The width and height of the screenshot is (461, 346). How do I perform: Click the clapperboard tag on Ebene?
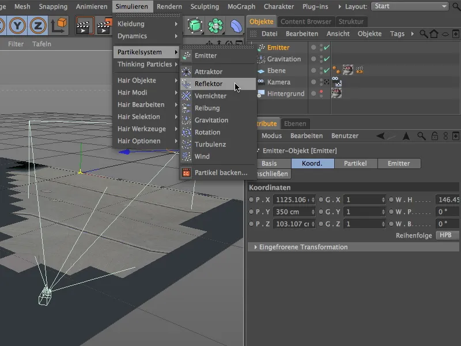359,70
